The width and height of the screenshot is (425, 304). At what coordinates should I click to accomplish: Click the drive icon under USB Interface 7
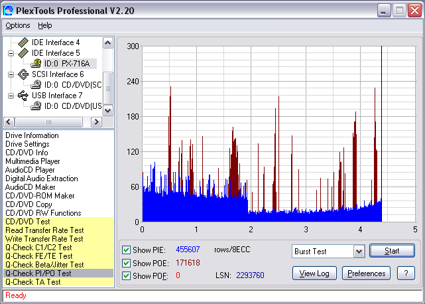(x=36, y=106)
